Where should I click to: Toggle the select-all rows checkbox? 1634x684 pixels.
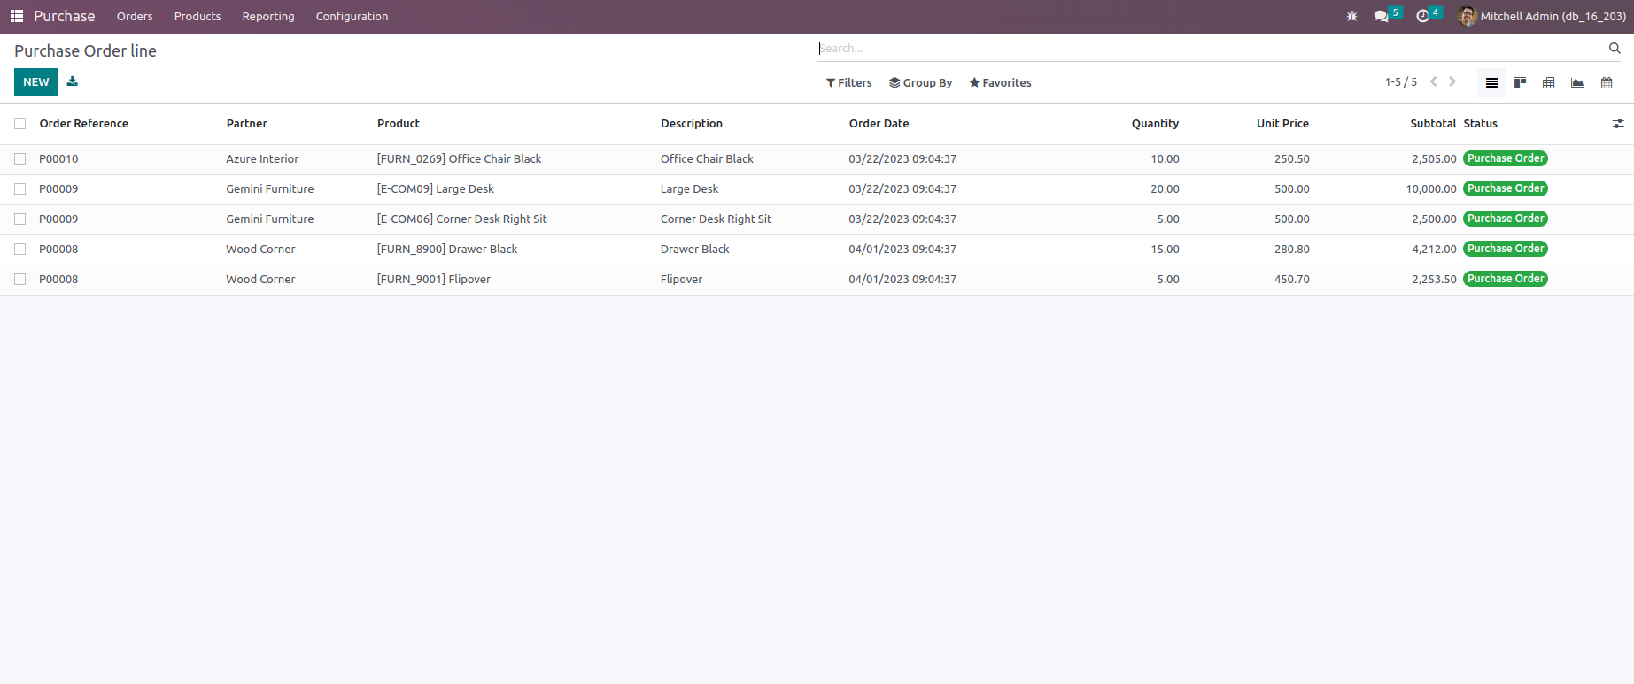pos(20,124)
